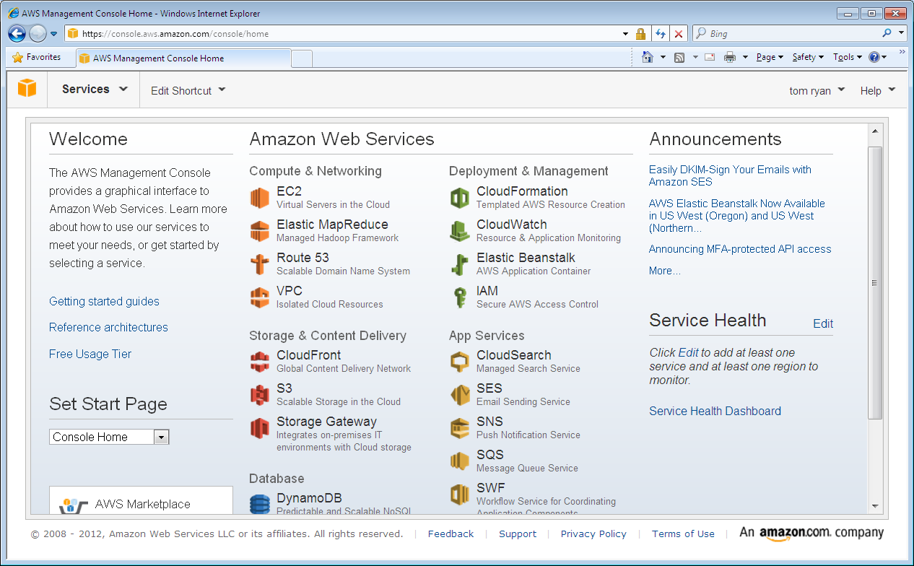Open Announcing MFA-protected API access link

[740, 249]
